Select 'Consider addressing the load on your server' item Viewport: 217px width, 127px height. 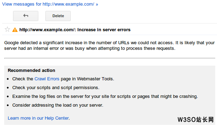coord(58,105)
